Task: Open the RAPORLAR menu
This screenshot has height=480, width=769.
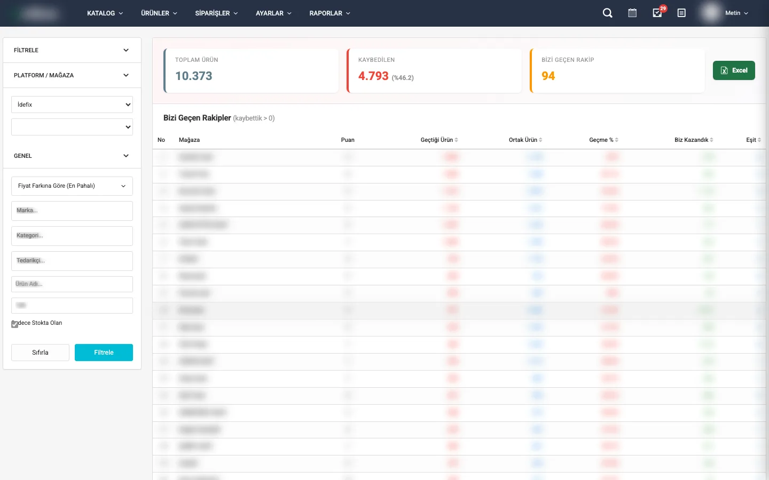Action: pyautogui.click(x=329, y=13)
